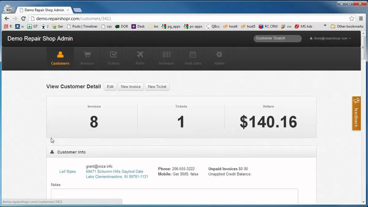Click the Edit customer button
This screenshot has height=207, width=368.
pos(110,87)
